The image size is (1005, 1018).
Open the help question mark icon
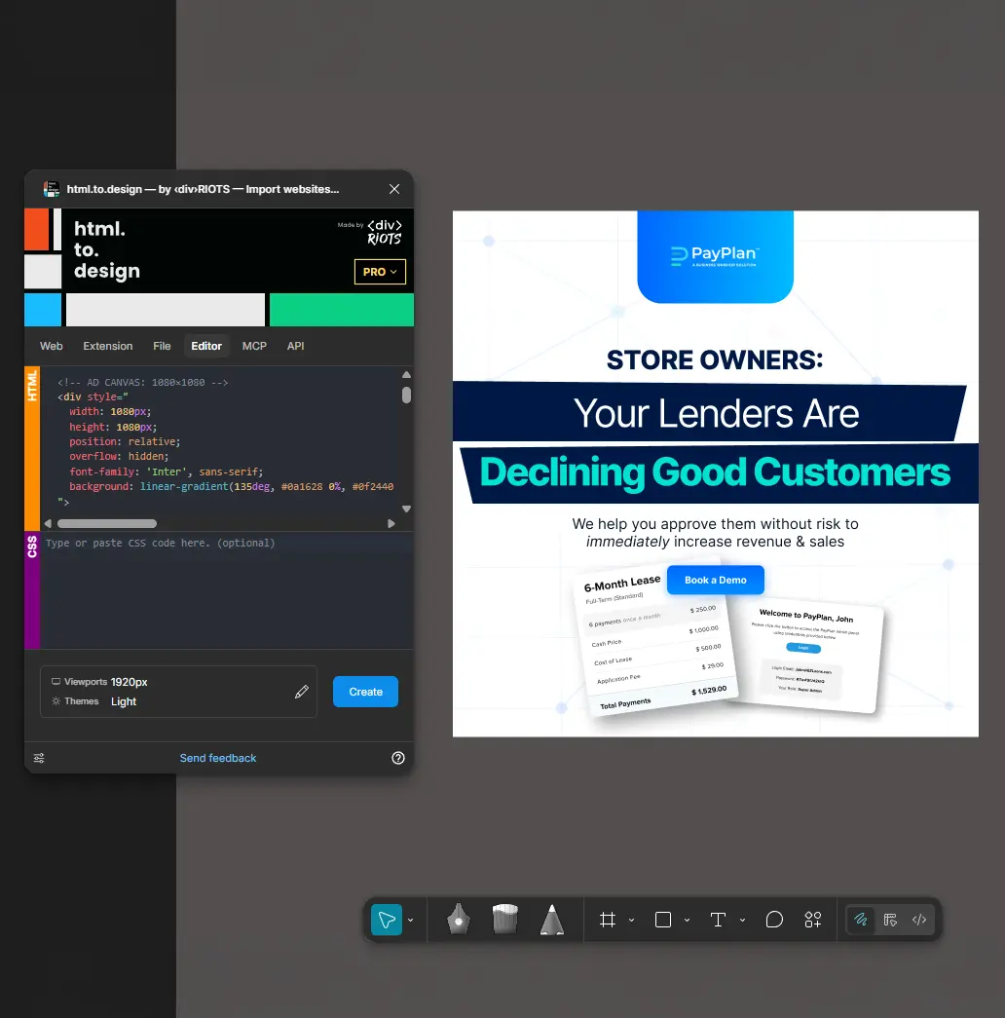[x=398, y=758]
